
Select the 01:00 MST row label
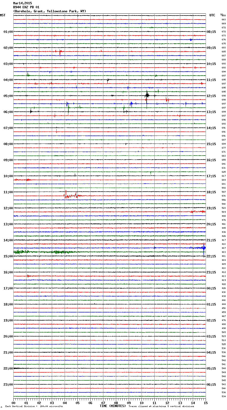pyautogui.click(x=8, y=32)
